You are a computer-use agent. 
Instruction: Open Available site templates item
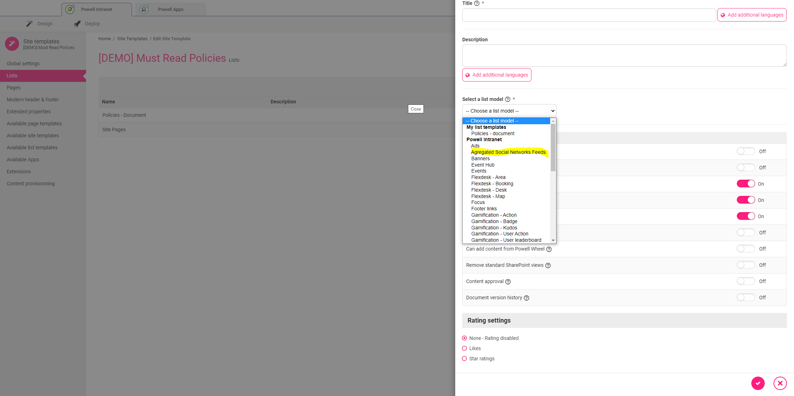33,136
